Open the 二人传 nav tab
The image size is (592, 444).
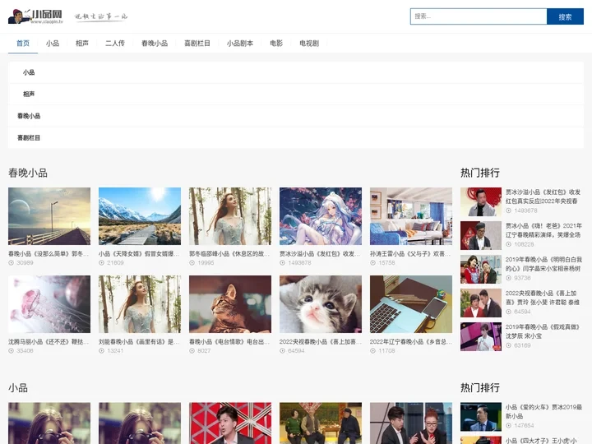pyautogui.click(x=115, y=44)
